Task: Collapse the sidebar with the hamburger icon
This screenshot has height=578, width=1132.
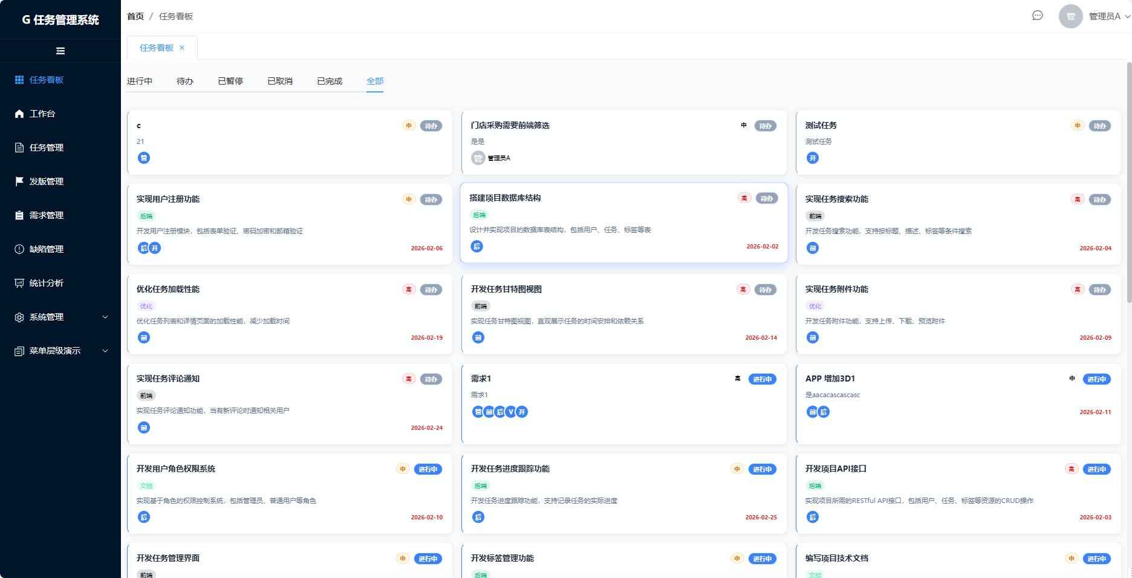Action: [x=60, y=51]
